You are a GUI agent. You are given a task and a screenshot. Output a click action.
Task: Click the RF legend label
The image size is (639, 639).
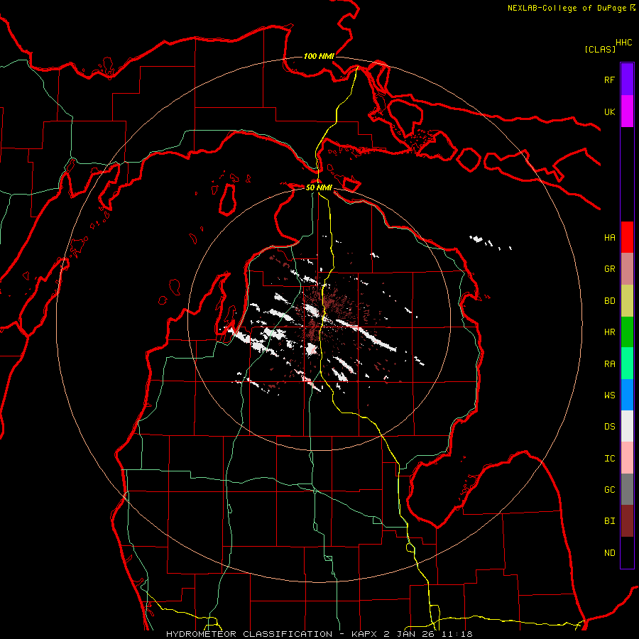[x=609, y=80]
